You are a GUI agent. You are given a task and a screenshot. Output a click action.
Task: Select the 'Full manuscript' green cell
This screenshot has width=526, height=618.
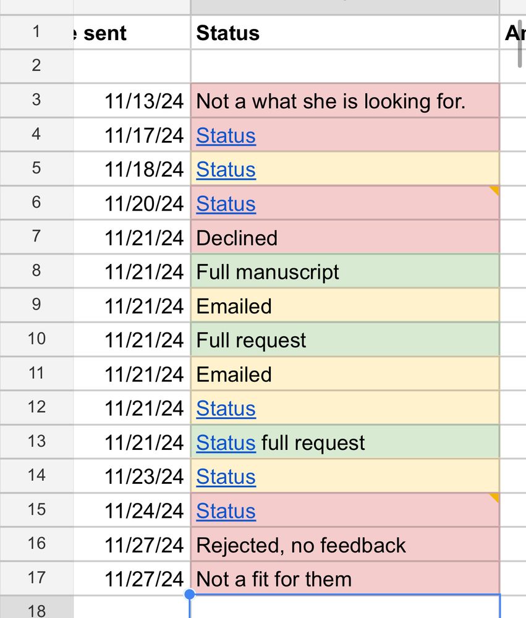click(345, 271)
